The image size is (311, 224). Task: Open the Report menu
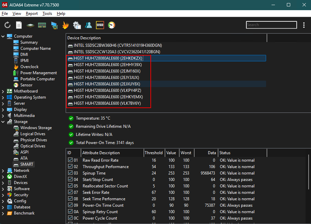[x=32, y=14]
